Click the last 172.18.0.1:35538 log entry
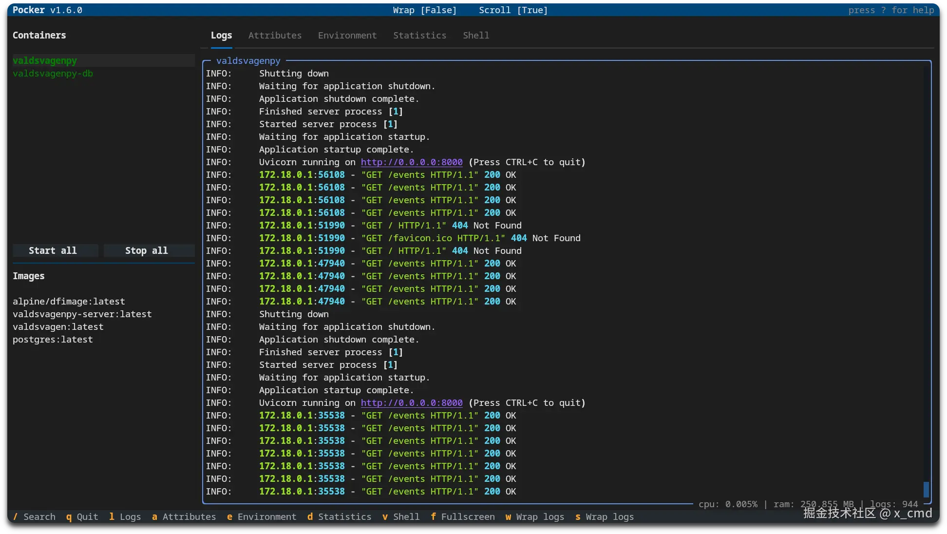The width and height of the screenshot is (947, 534). [x=361, y=492]
